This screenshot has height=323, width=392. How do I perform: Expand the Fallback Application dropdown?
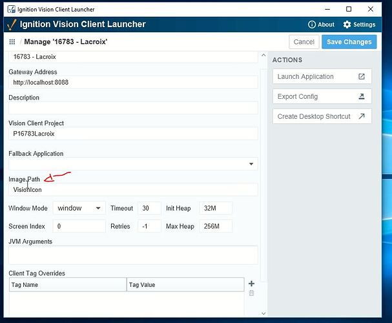(x=251, y=164)
